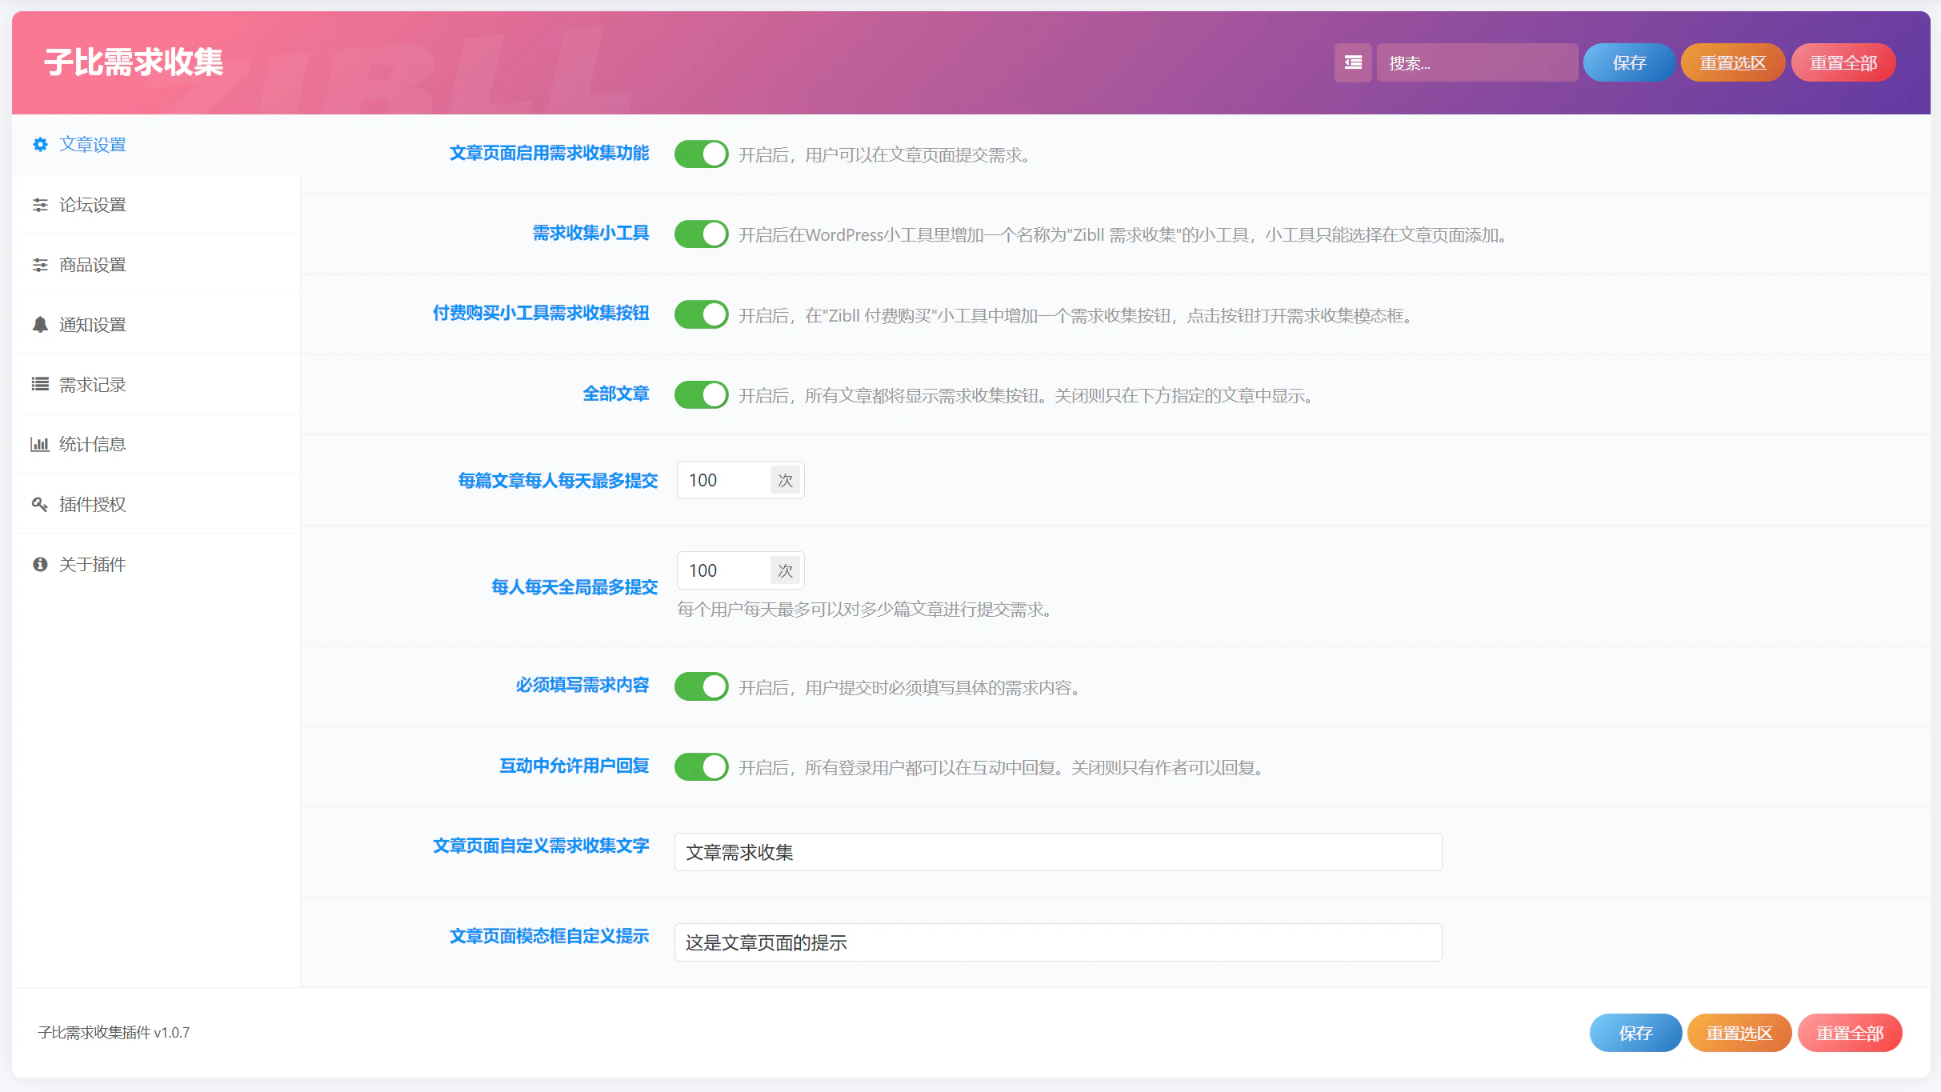Click the expand-all list icon in the header
Viewport: 1941px width, 1092px height.
click(1353, 62)
